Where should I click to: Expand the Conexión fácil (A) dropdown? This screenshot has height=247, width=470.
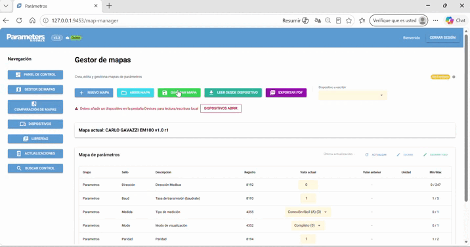308,212
